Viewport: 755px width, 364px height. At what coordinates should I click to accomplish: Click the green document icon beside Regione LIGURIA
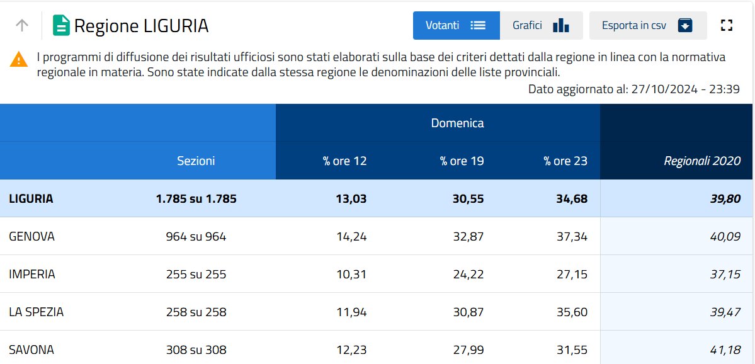[x=61, y=25]
